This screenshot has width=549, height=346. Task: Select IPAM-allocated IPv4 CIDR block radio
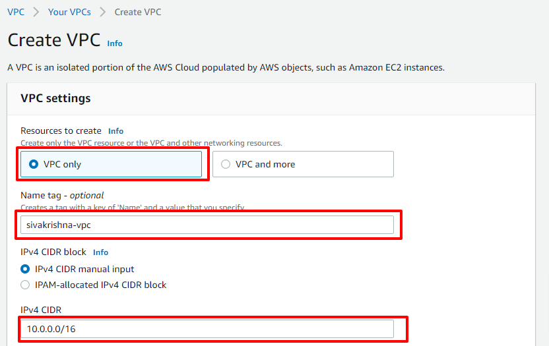tap(25, 285)
